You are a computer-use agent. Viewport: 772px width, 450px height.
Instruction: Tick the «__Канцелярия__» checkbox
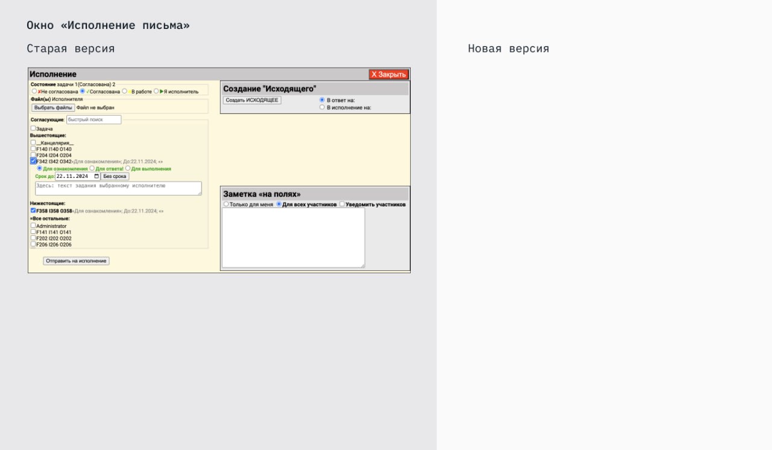point(33,142)
